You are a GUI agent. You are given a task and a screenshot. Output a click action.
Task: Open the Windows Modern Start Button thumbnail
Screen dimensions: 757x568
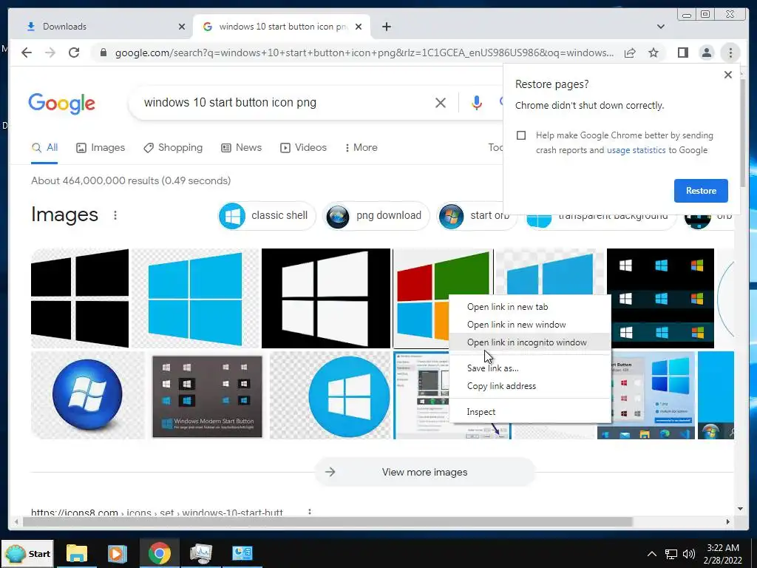(x=207, y=396)
